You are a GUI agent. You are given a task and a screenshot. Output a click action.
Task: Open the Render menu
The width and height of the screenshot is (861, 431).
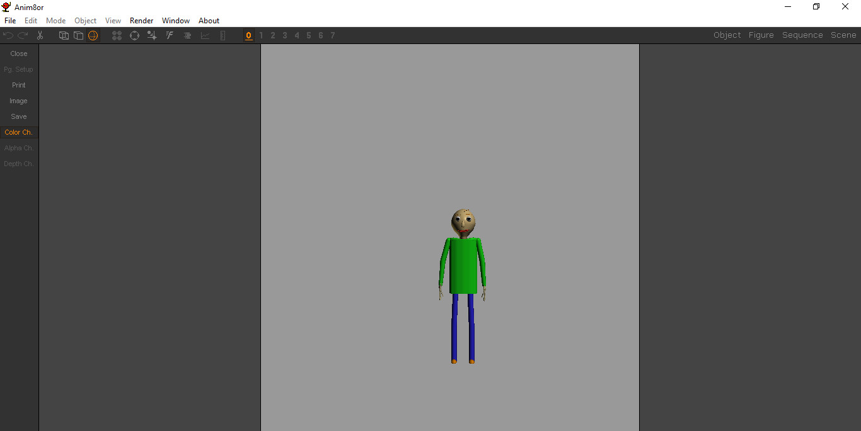pos(141,20)
